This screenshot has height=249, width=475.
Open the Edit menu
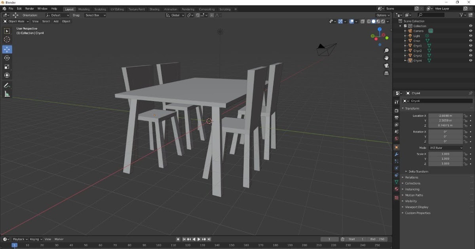tap(19, 8)
